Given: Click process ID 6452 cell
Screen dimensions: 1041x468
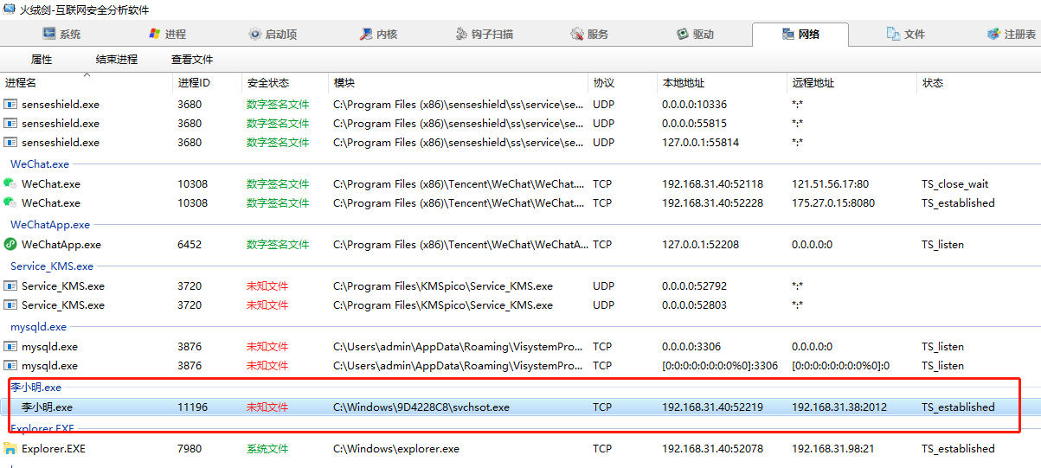Looking at the screenshot, I should coord(190,244).
